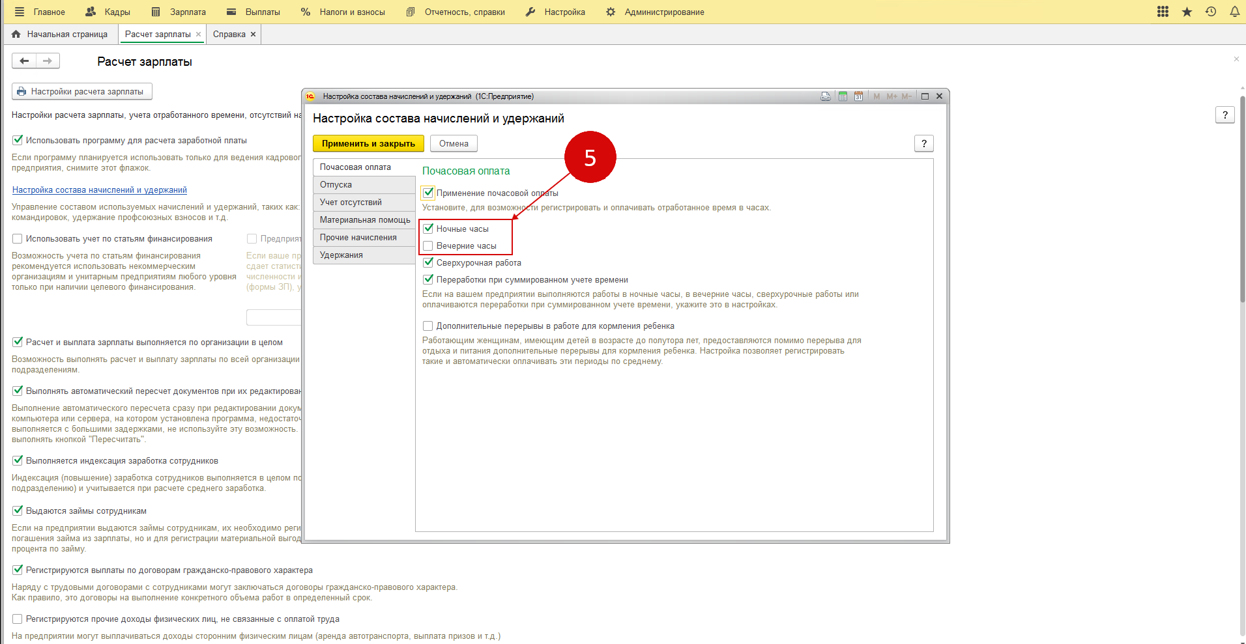Select the Учет отсутствий section
Screen dimensions: 1246x644
pos(364,202)
